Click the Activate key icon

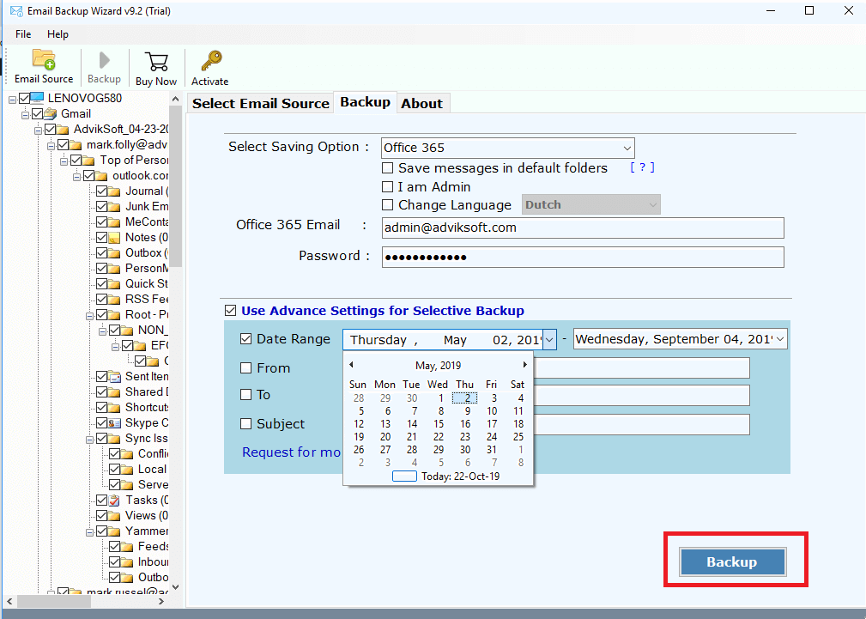(x=210, y=61)
